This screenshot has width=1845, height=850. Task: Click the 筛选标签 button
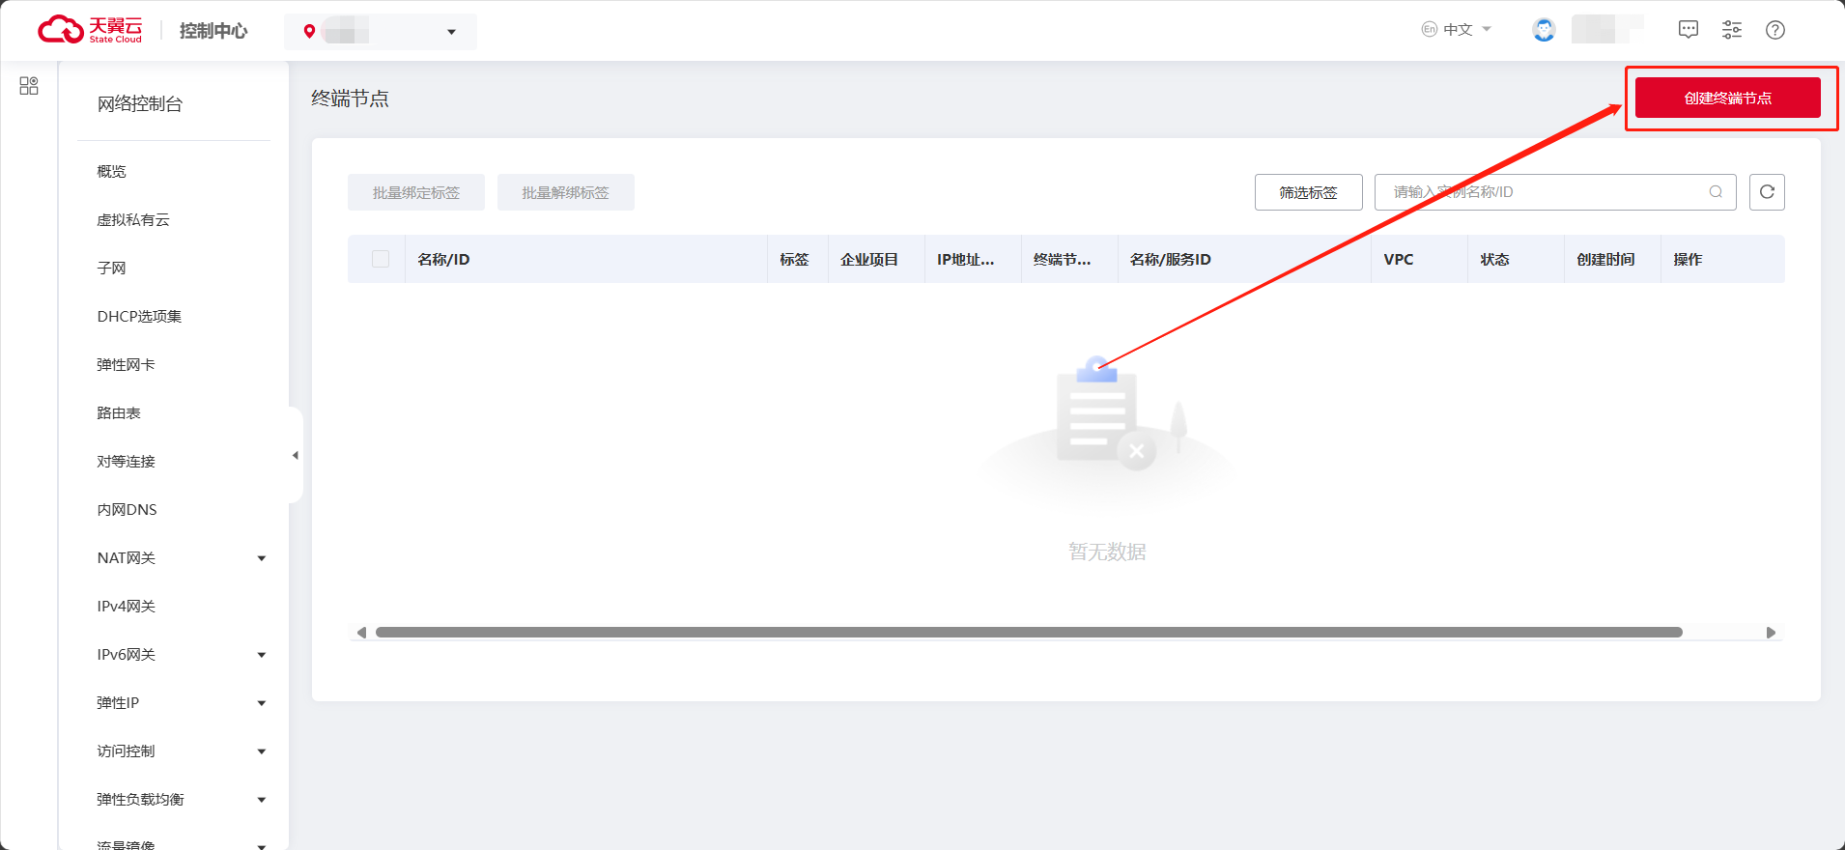(x=1308, y=192)
